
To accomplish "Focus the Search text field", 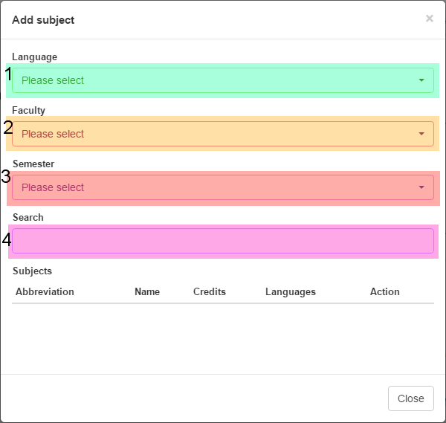I will (222, 241).
